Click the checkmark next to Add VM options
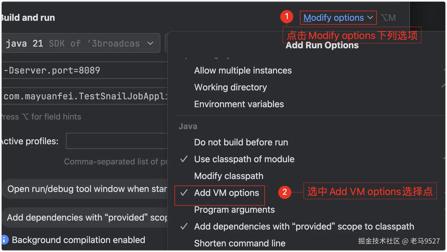Viewport: 447px width, 252px height. coord(184,193)
